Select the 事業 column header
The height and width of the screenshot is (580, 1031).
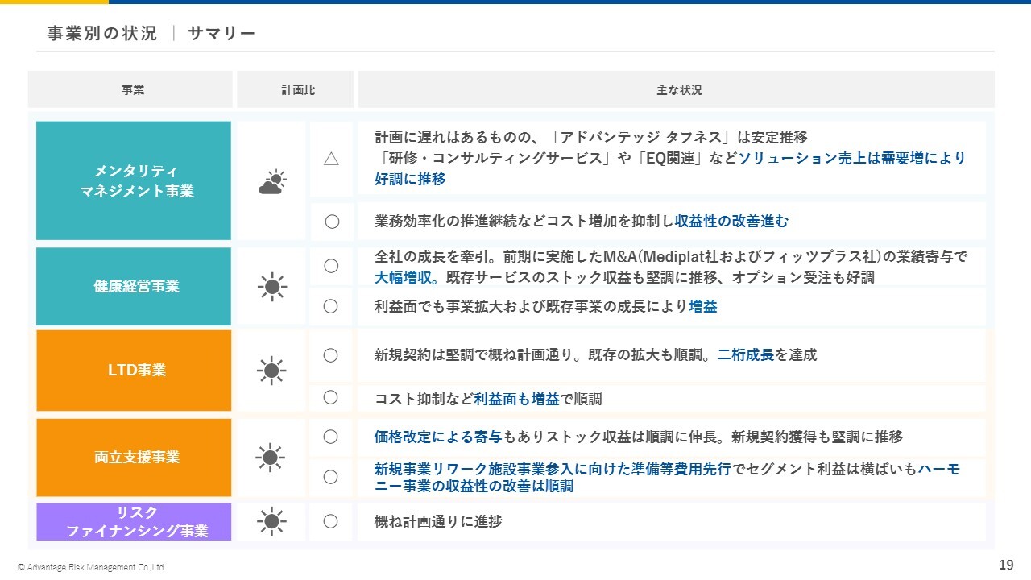[x=133, y=90]
